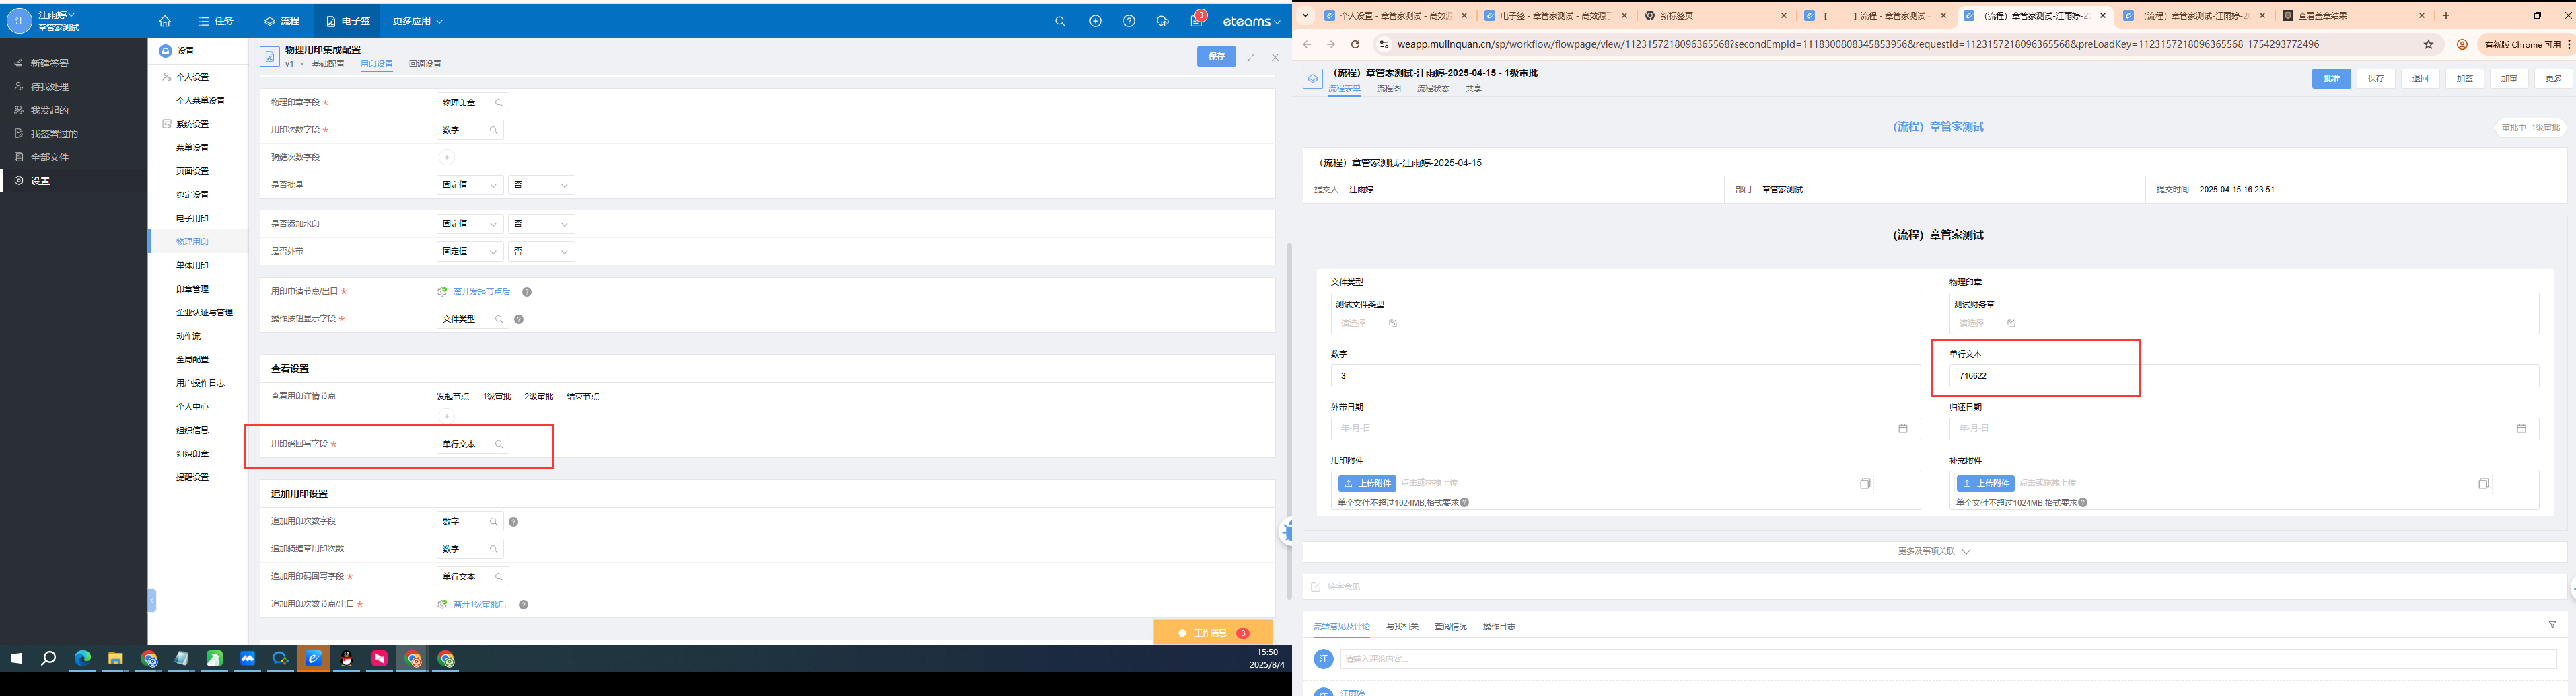The image size is (2576, 696).
Task: Click the plus icon for 骑缝次数字段
Action: 447,157
